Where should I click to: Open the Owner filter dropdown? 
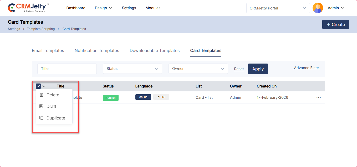click(x=198, y=69)
